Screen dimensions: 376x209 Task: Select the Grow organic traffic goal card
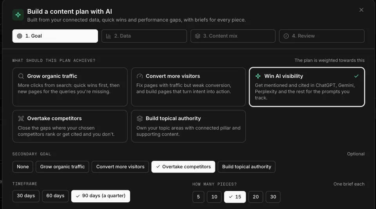click(70, 87)
